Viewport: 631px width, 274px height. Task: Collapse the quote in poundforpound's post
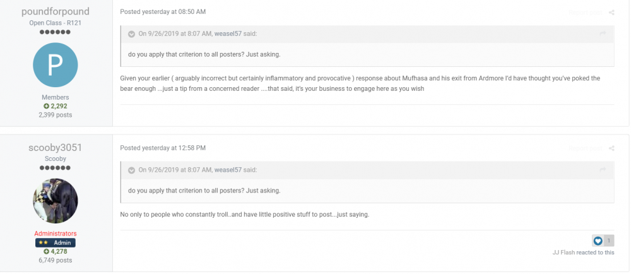tap(131, 34)
